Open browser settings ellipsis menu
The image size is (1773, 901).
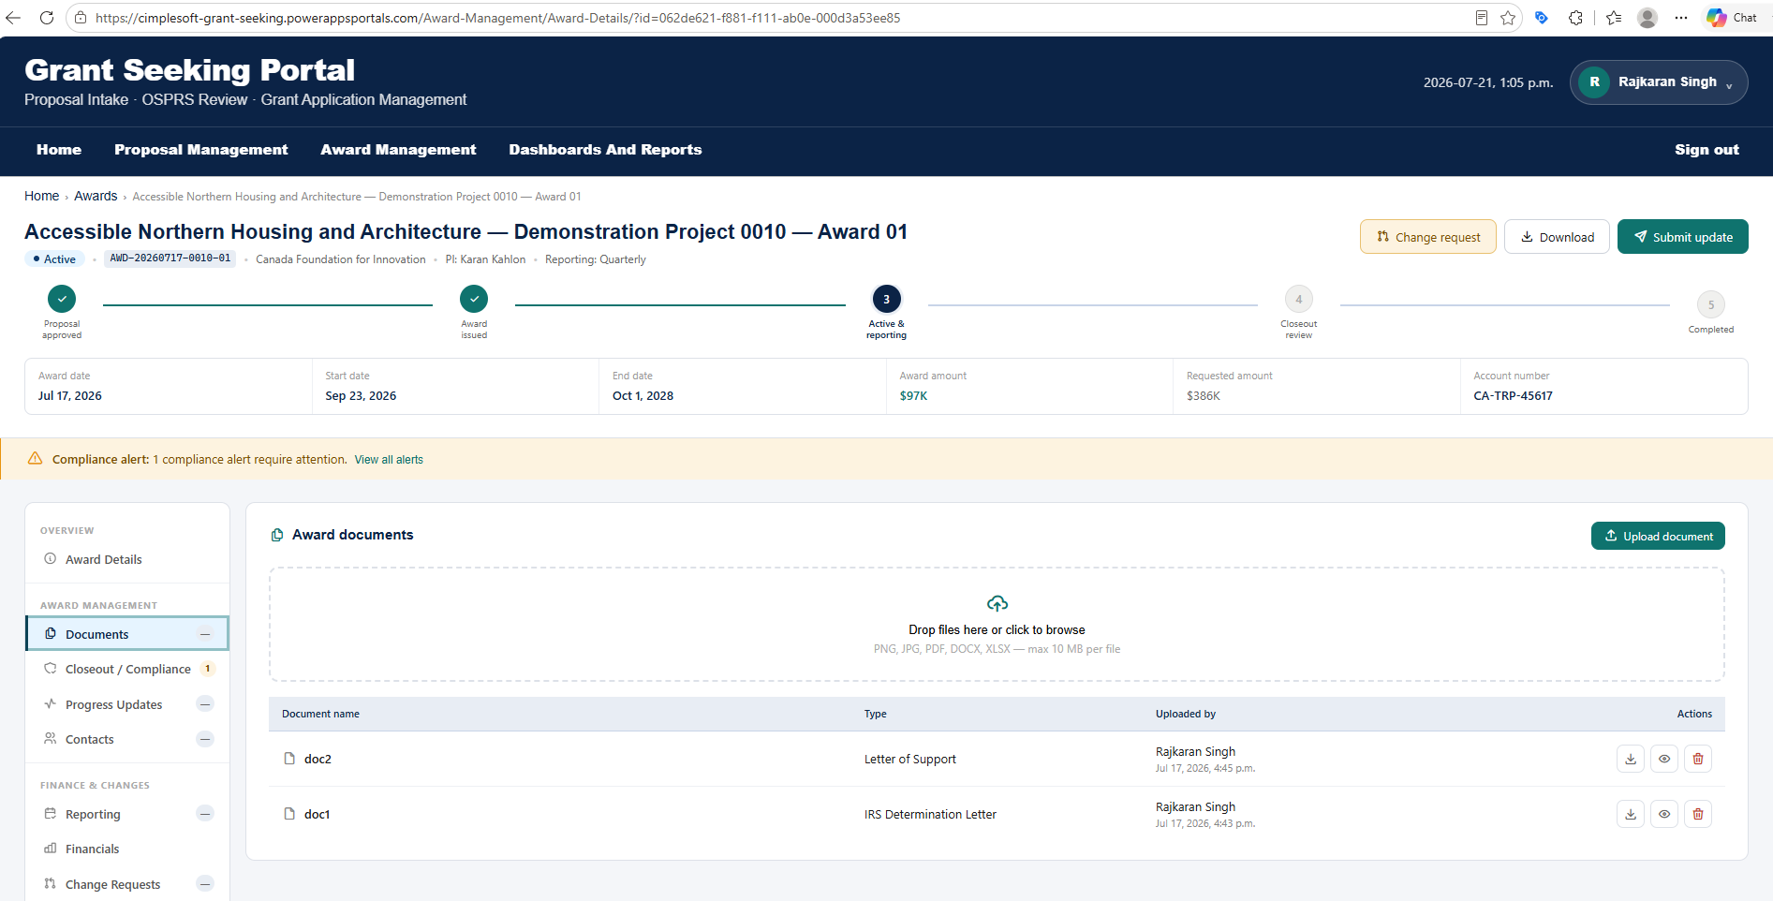click(x=1681, y=18)
